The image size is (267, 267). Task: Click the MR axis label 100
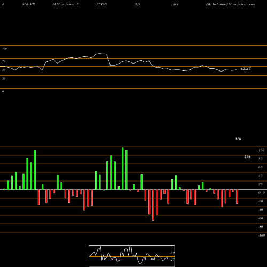(x=262, y=150)
